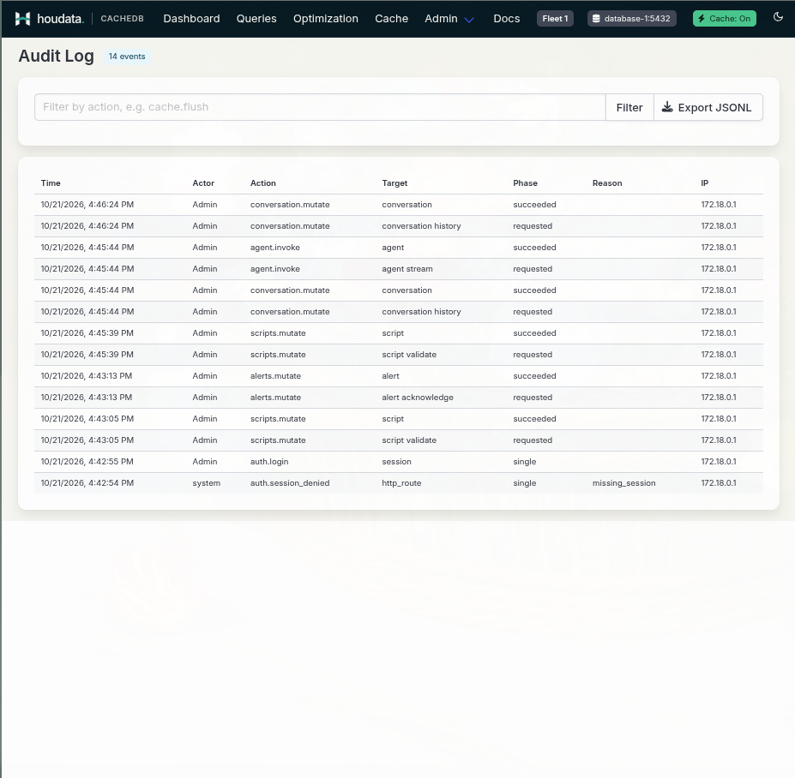Click the 14 events count badge
The width and height of the screenshot is (795, 778).
[x=127, y=57]
